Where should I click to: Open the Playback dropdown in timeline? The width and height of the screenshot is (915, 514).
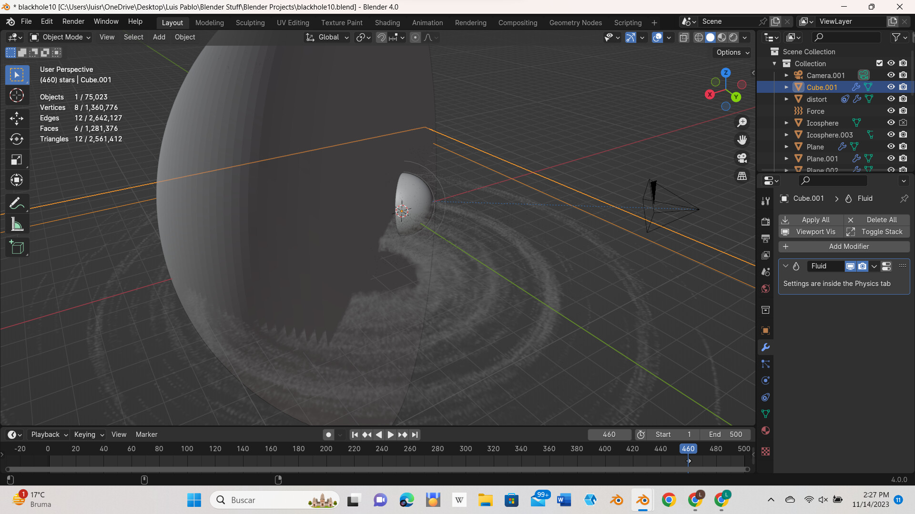tap(50, 435)
